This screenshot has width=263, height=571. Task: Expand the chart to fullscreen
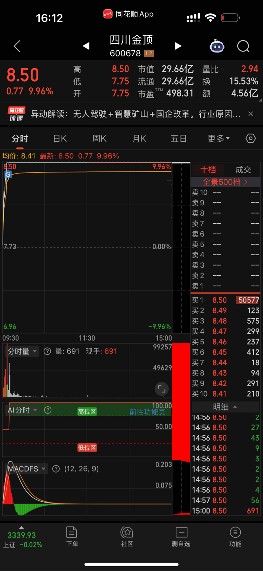click(x=162, y=389)
